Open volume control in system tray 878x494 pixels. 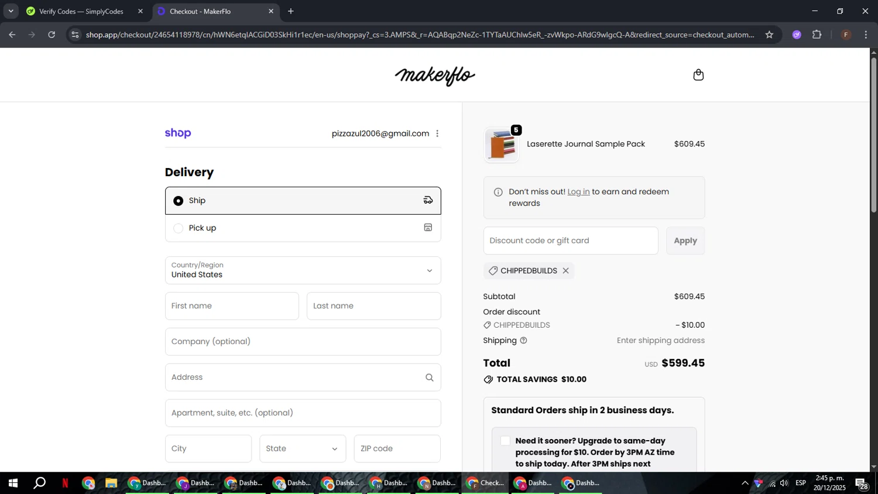[784, 483]
